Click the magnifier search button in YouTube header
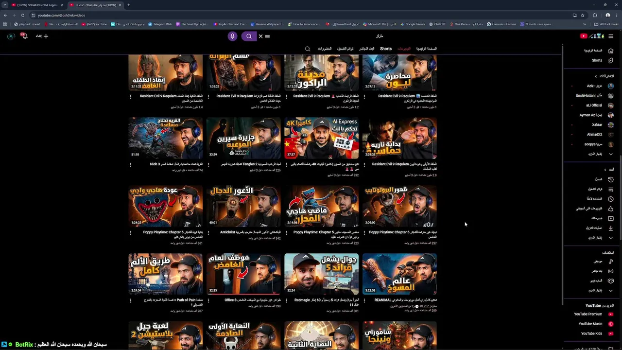The width and height of the screenshot is (622, 350). [249, 36]
